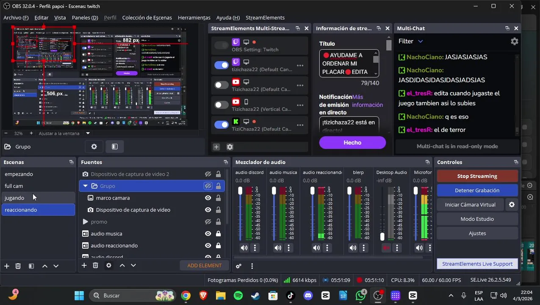540x305 pixels.
Task: Remove the selected source with the Fuentes trash icon
Action: point(96,265)
